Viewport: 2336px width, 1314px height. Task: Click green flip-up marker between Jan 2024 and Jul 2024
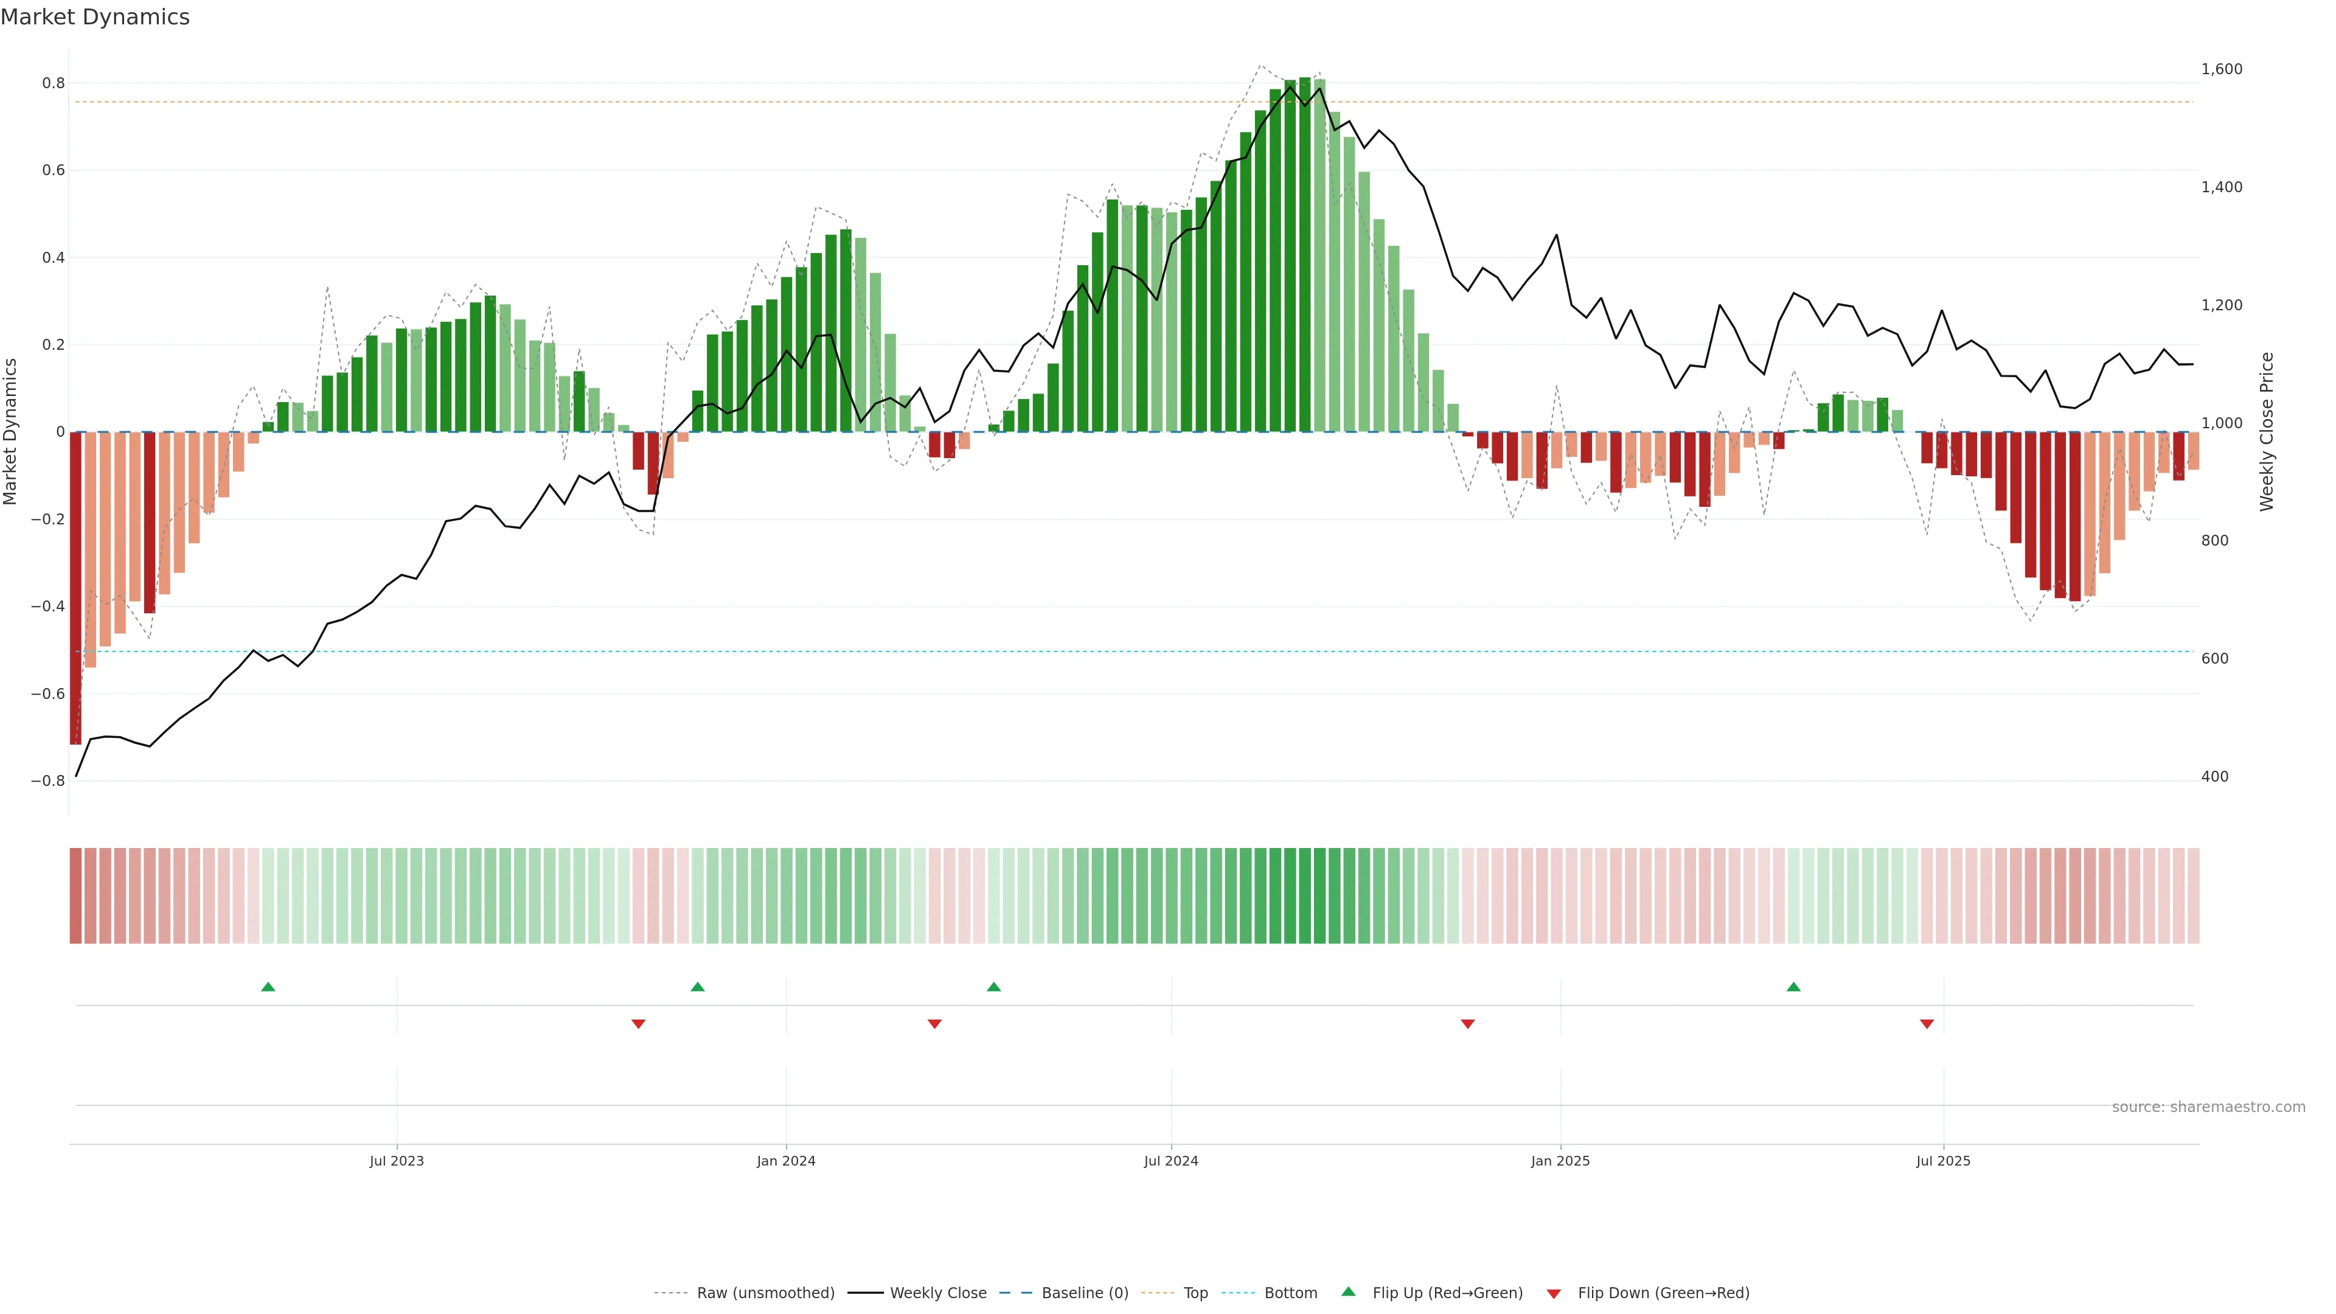[994, 987]
